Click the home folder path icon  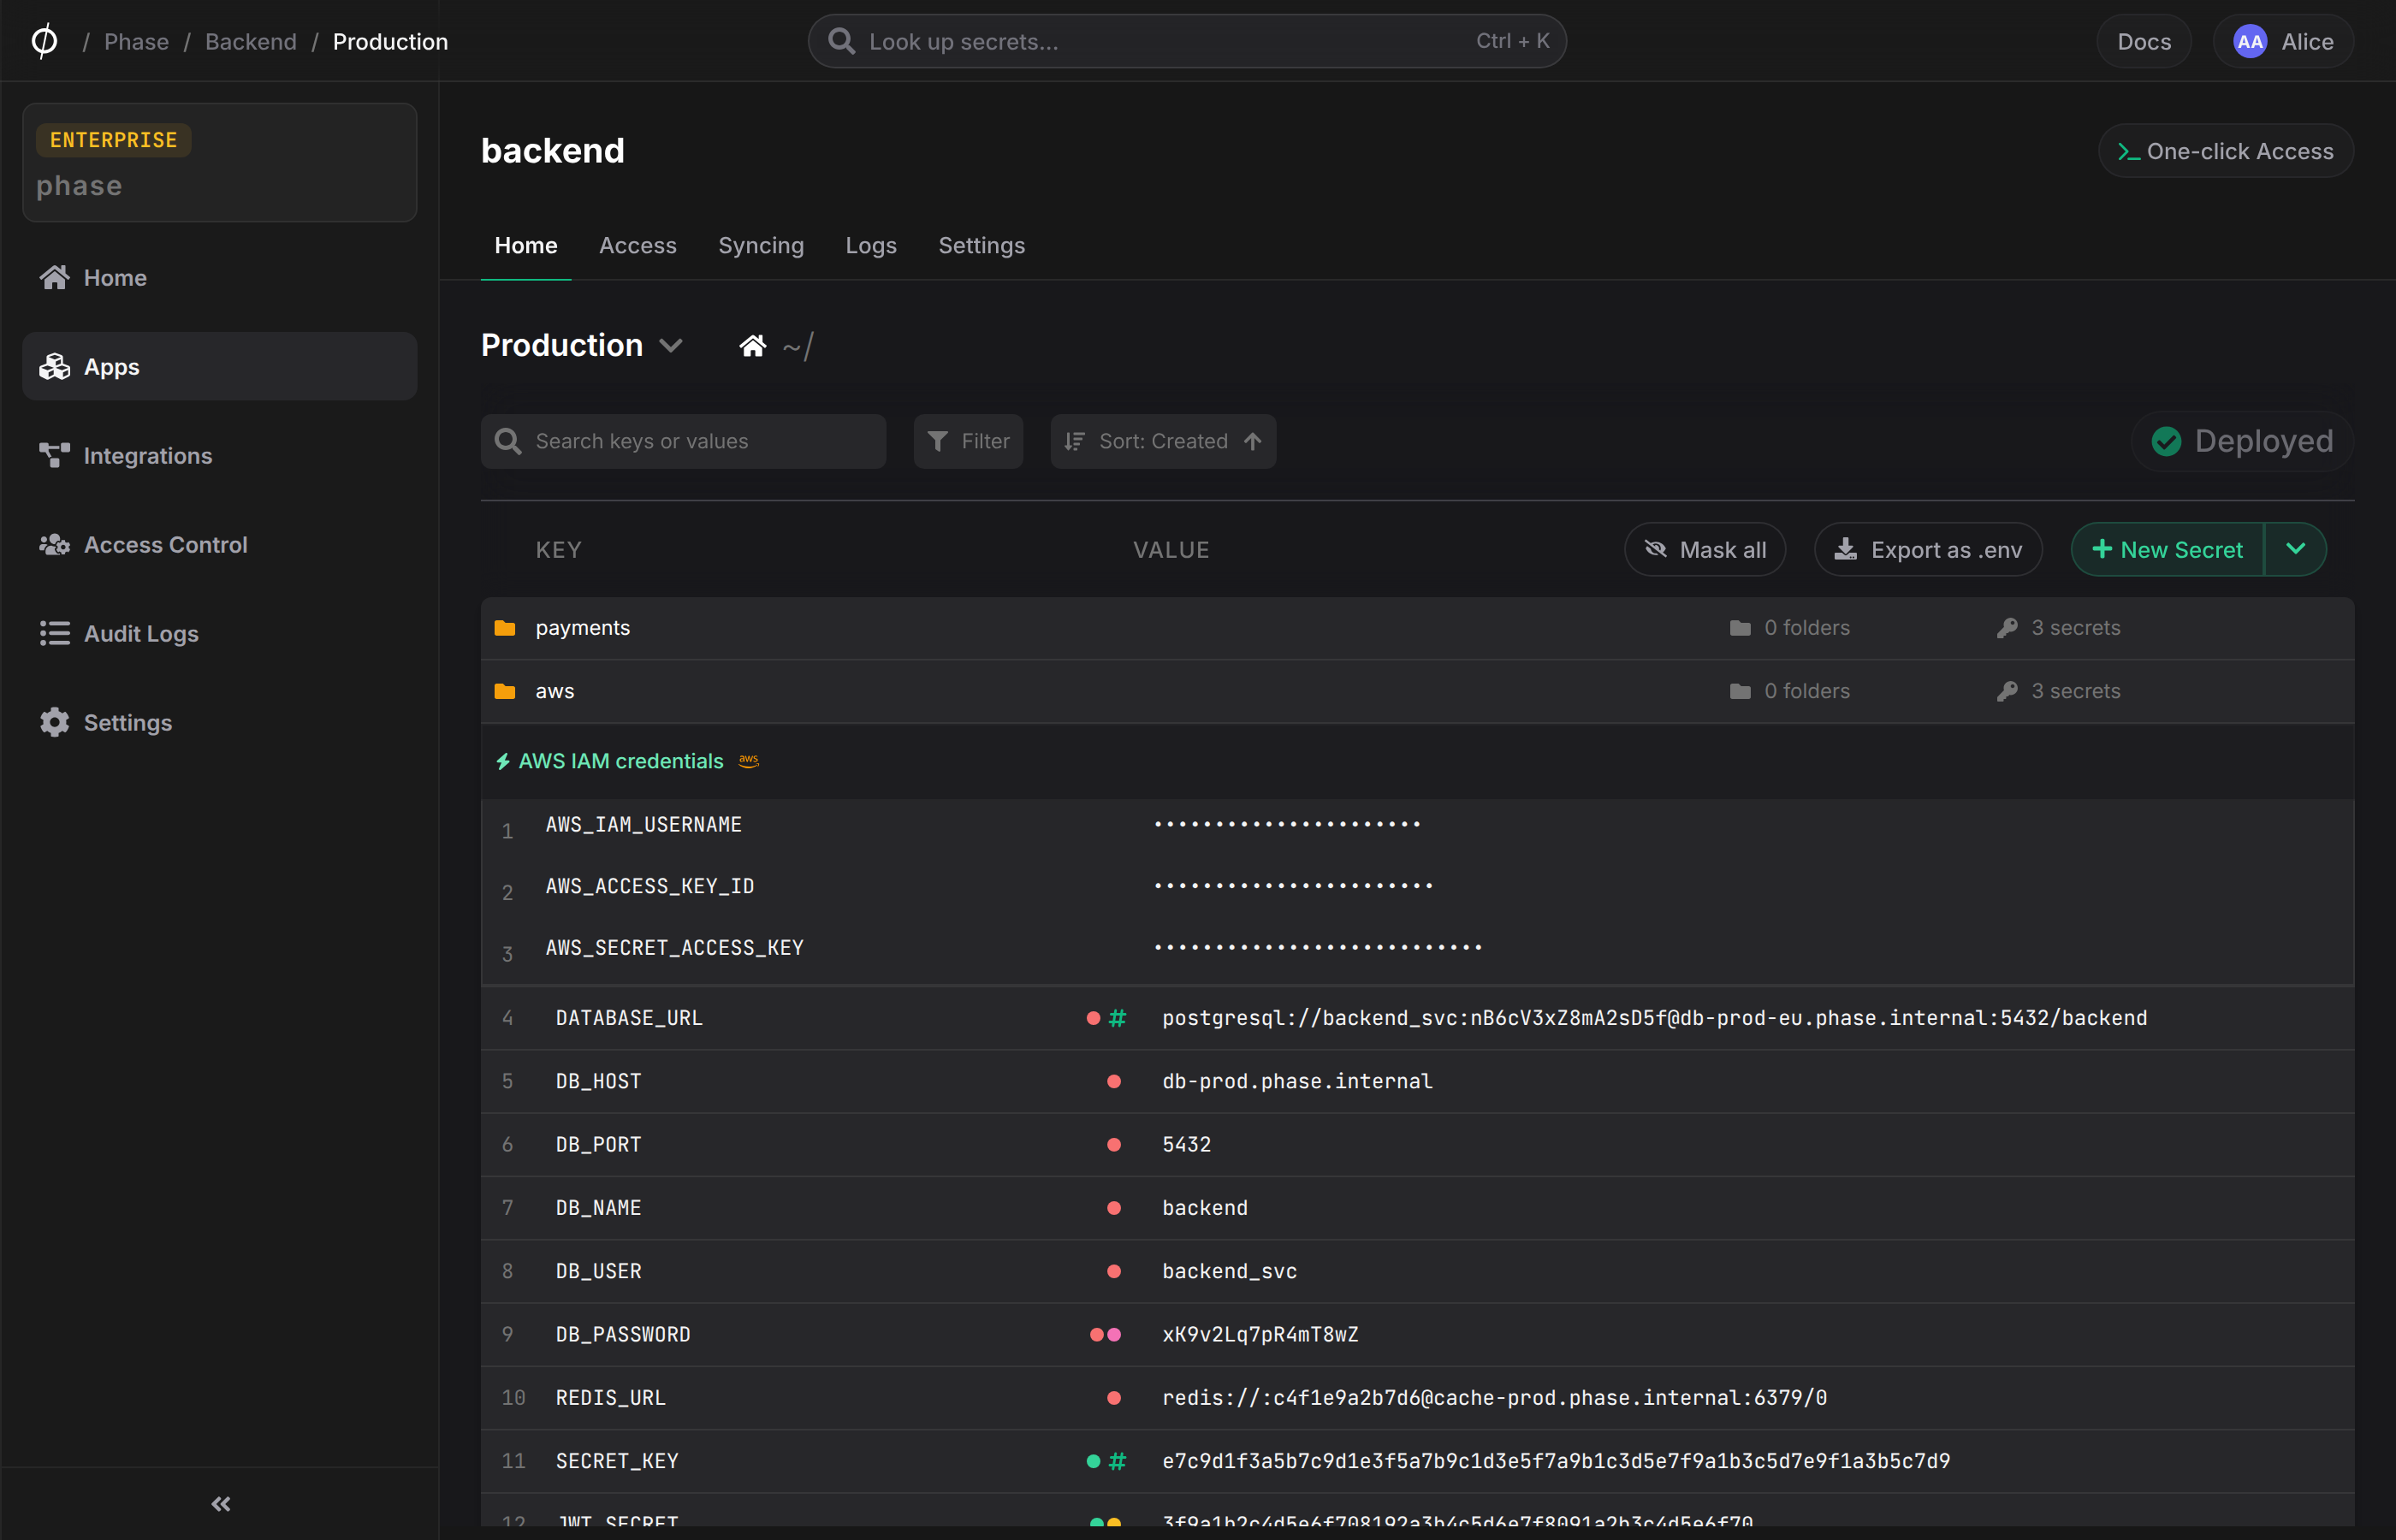click(753, 346)
